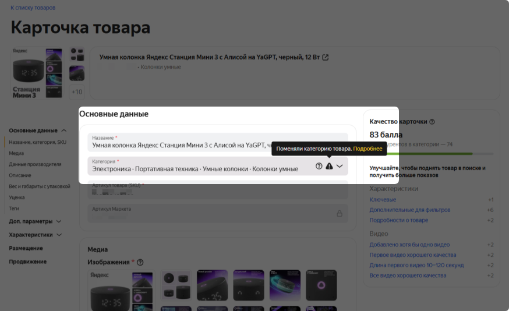Click the Название input field
The width and height of the screenshot is (509, 311).
click(181, 145)
